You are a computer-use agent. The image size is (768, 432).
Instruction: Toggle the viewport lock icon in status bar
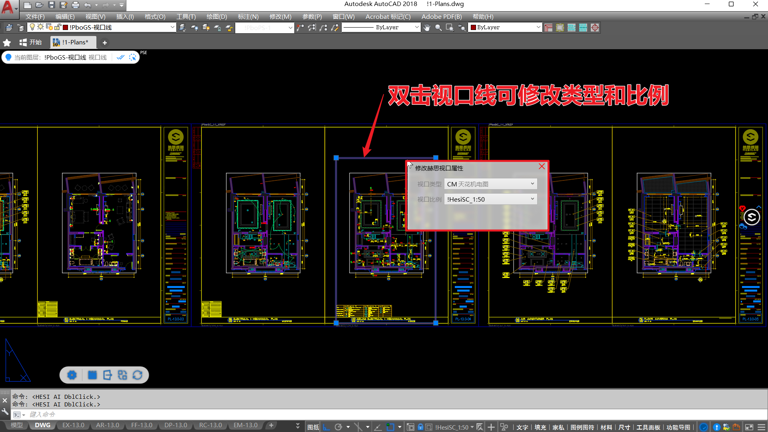(420, 427)
